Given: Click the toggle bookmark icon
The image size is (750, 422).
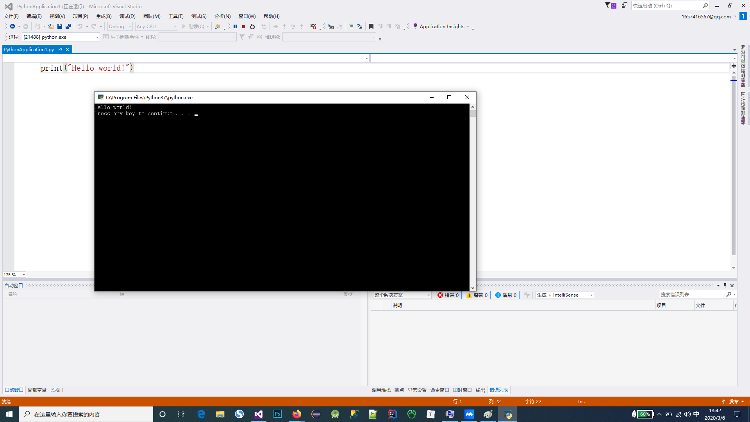Looking at the screenshot, I should (x=371, y=26).
